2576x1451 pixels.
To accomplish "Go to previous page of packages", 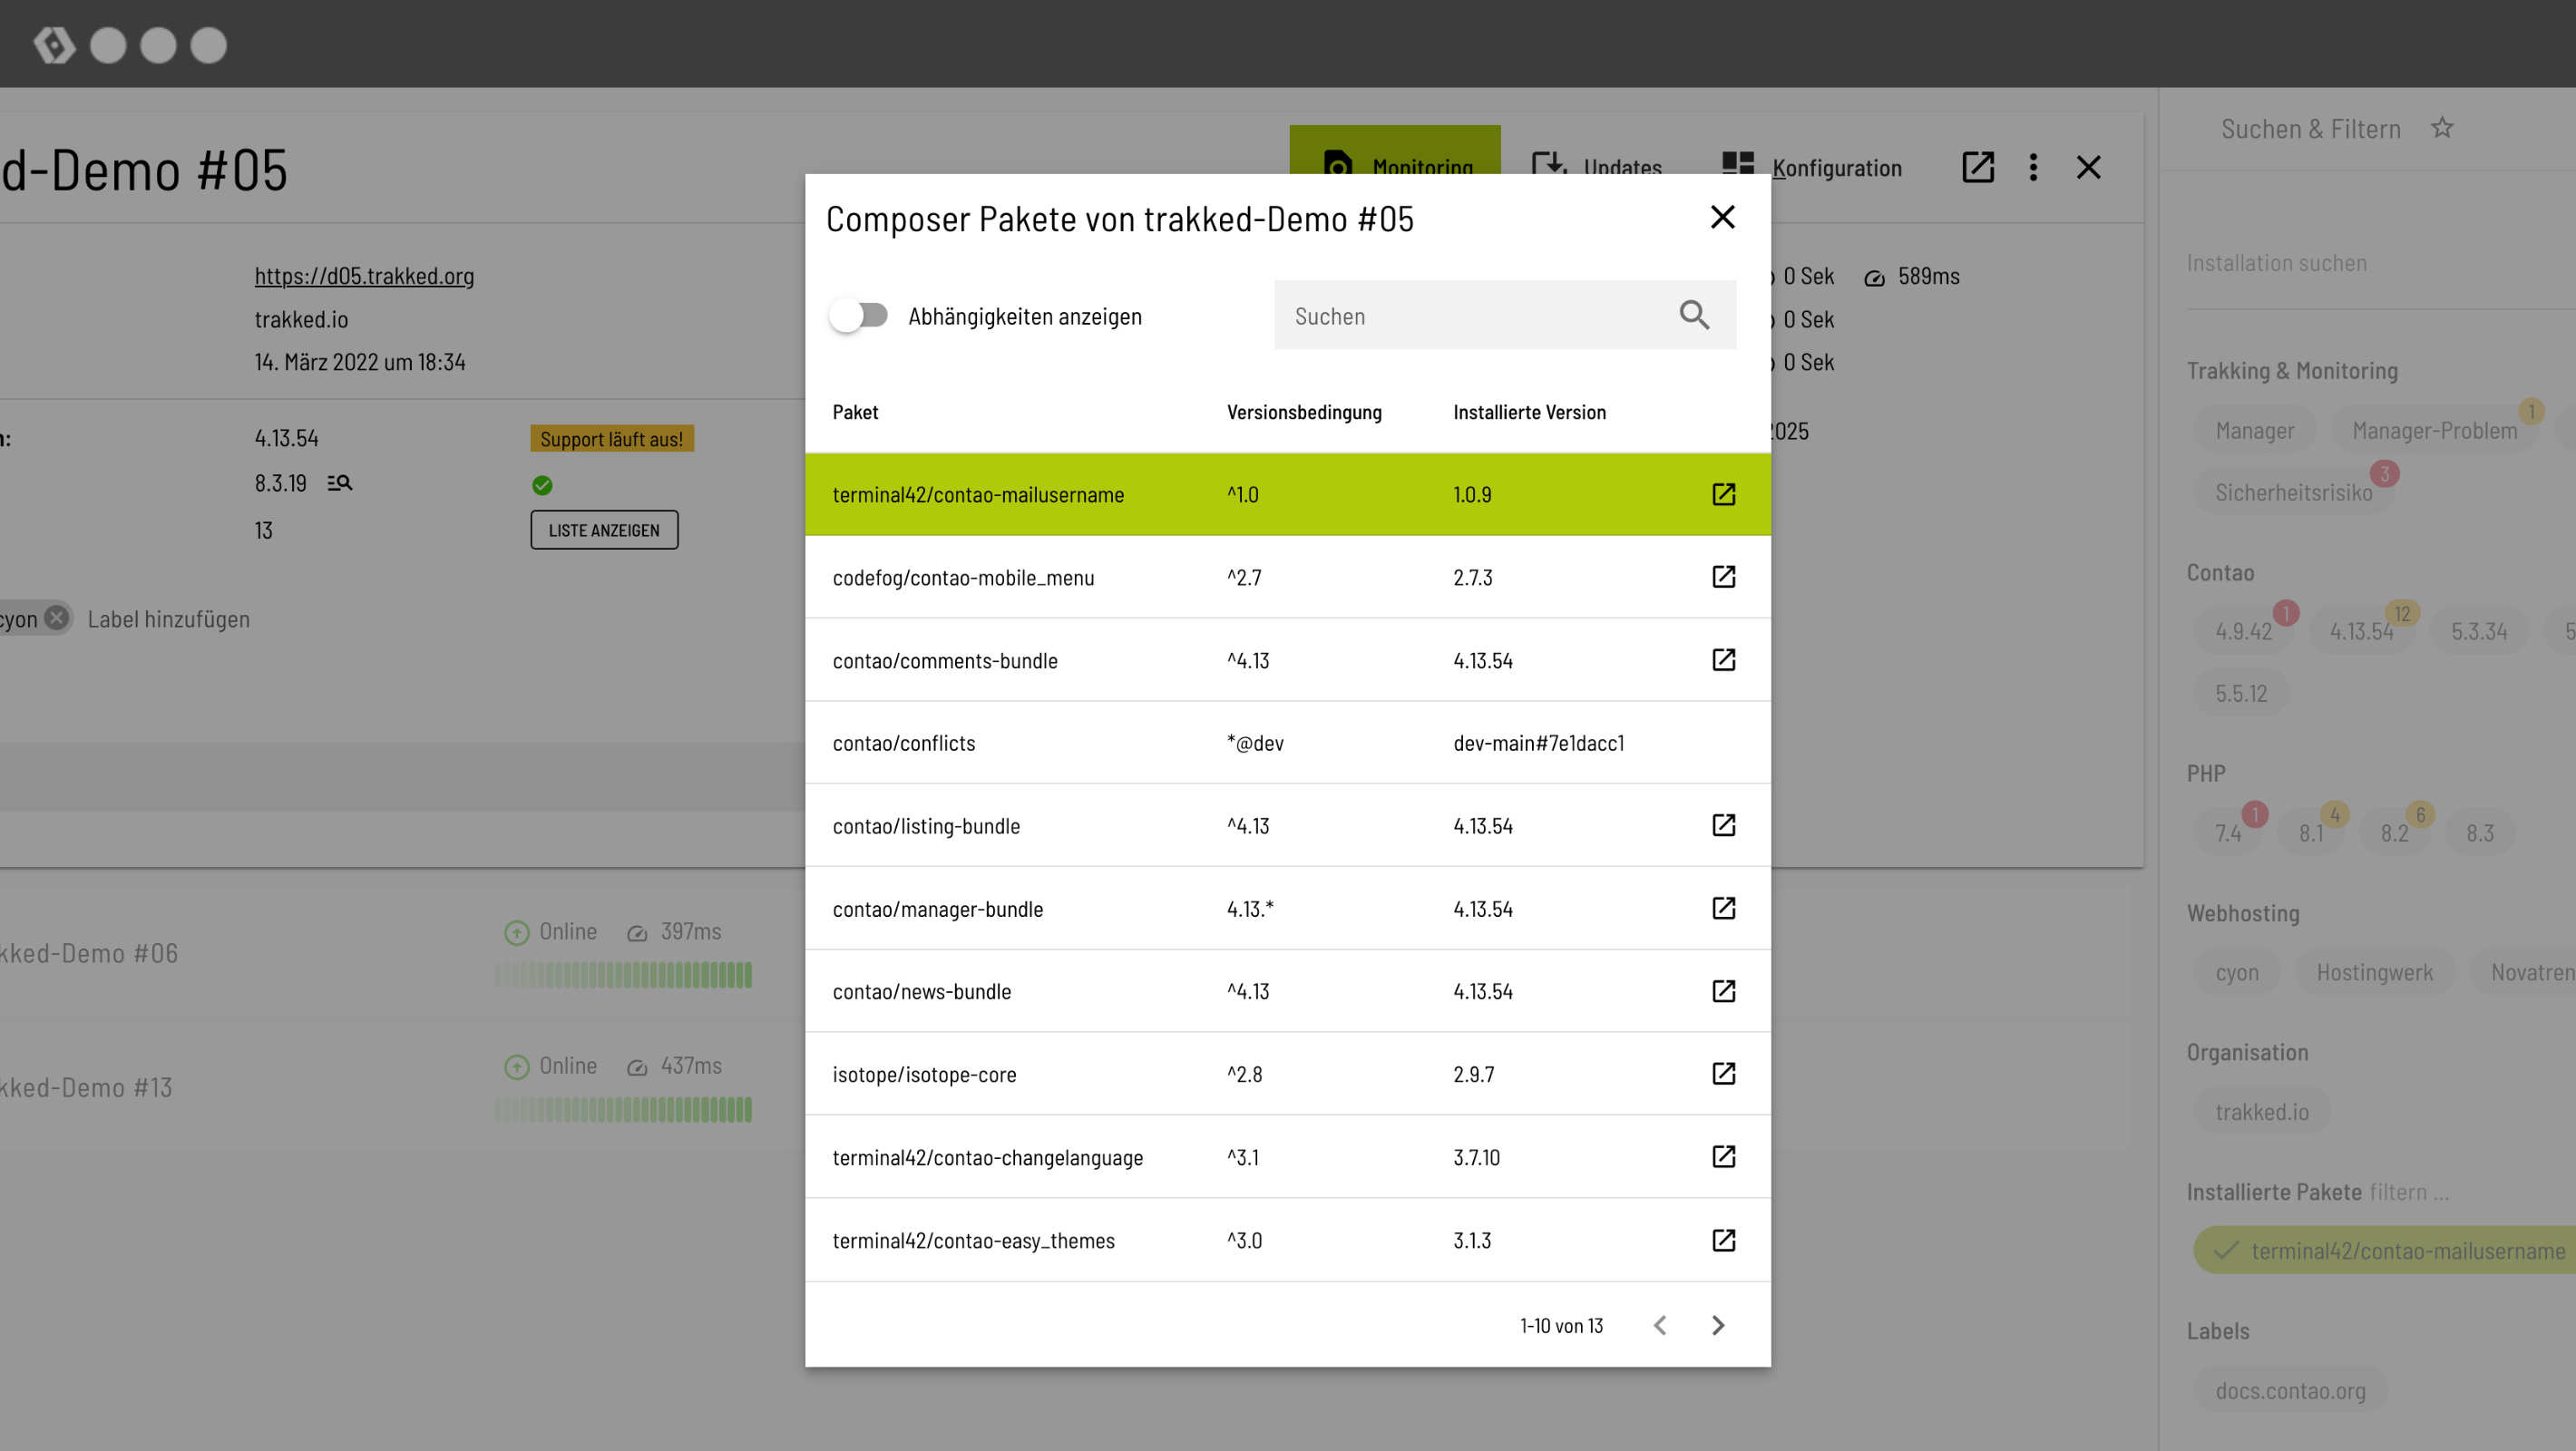I will pyautogui.click(x=1660, y=1325).
